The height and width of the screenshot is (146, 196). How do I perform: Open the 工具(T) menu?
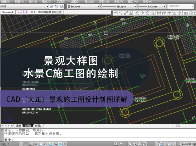(61, 2)
